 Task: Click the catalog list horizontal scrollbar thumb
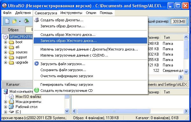coord(114,111)
